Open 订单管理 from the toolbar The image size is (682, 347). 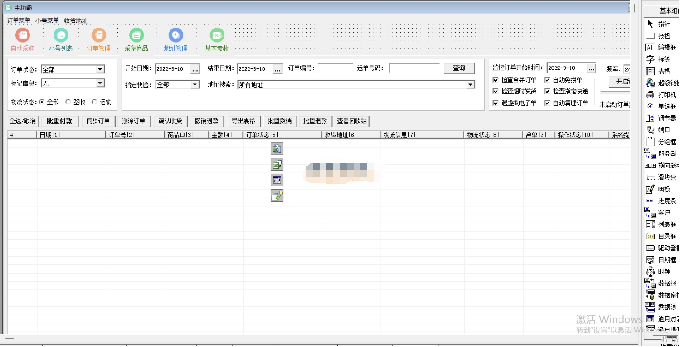point(99,39)
